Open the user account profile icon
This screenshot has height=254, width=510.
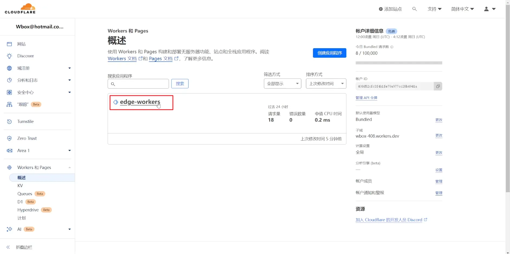(x=486, y=9)
